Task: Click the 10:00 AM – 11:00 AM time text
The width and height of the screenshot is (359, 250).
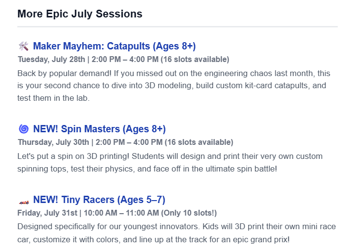Action: 121,213
